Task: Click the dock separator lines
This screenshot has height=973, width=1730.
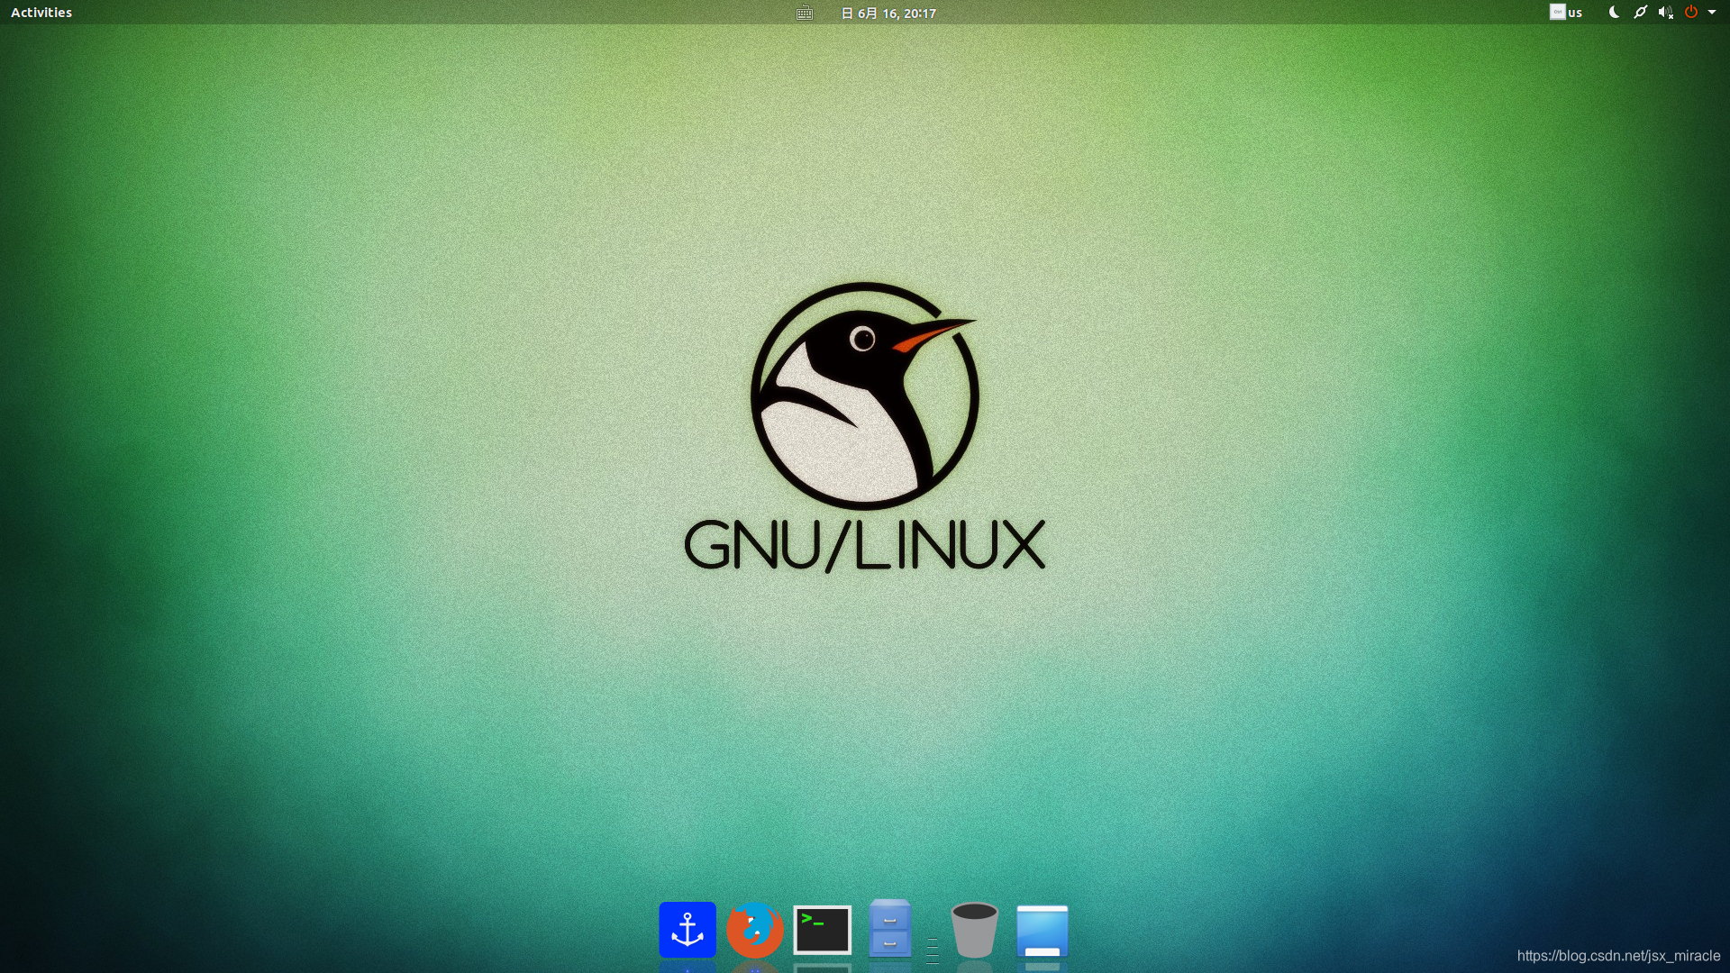Action: click(933, 950)
